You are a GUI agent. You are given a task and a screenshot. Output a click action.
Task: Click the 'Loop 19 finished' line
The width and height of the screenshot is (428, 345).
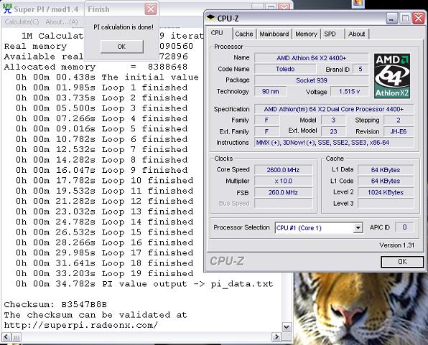pos(105,273)
